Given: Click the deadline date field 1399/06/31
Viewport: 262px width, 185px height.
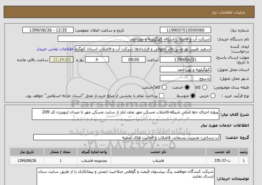Looking at the screenshot, I should (x=185, y=60).
